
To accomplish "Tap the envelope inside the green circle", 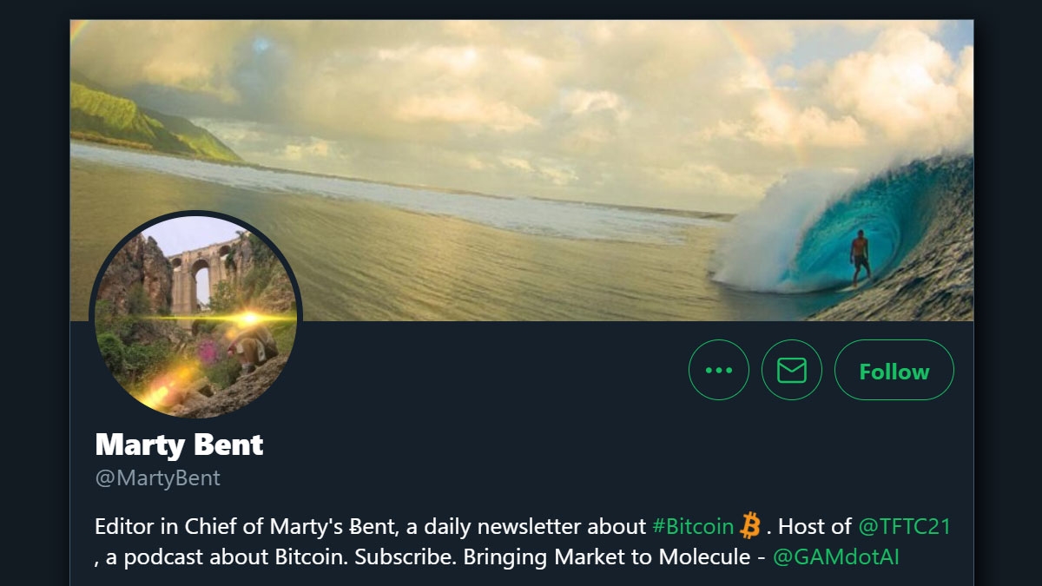I will coord(791,370).
